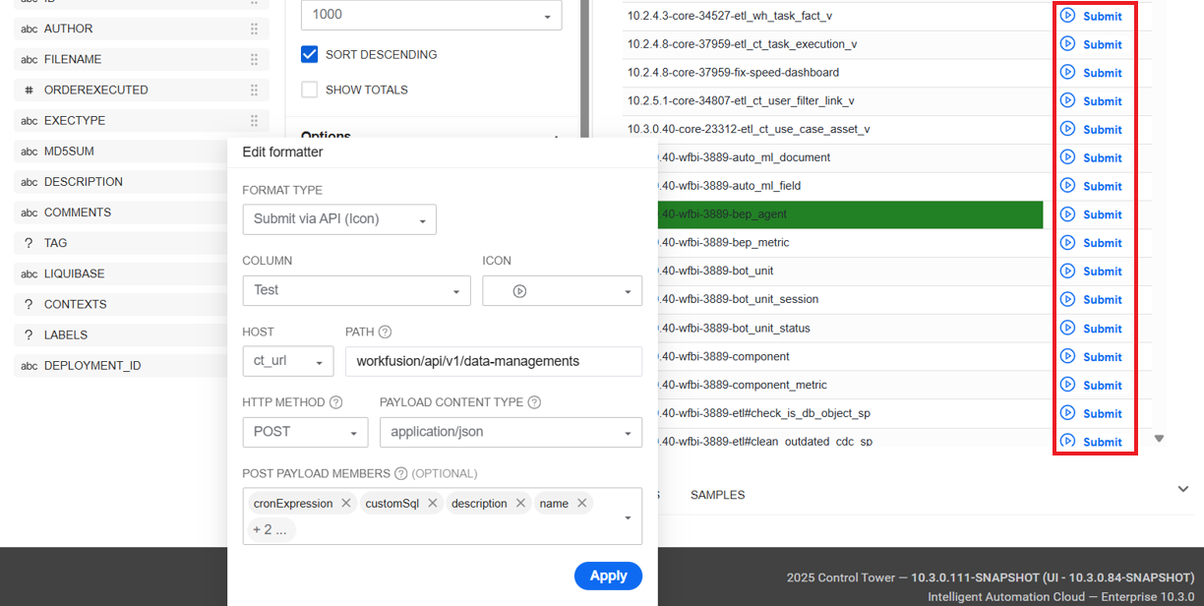The image size is (1204, 606).
Task: Open PAYLOAD CONTENT TYPE dropdown
Action: [x=511, y=432]
